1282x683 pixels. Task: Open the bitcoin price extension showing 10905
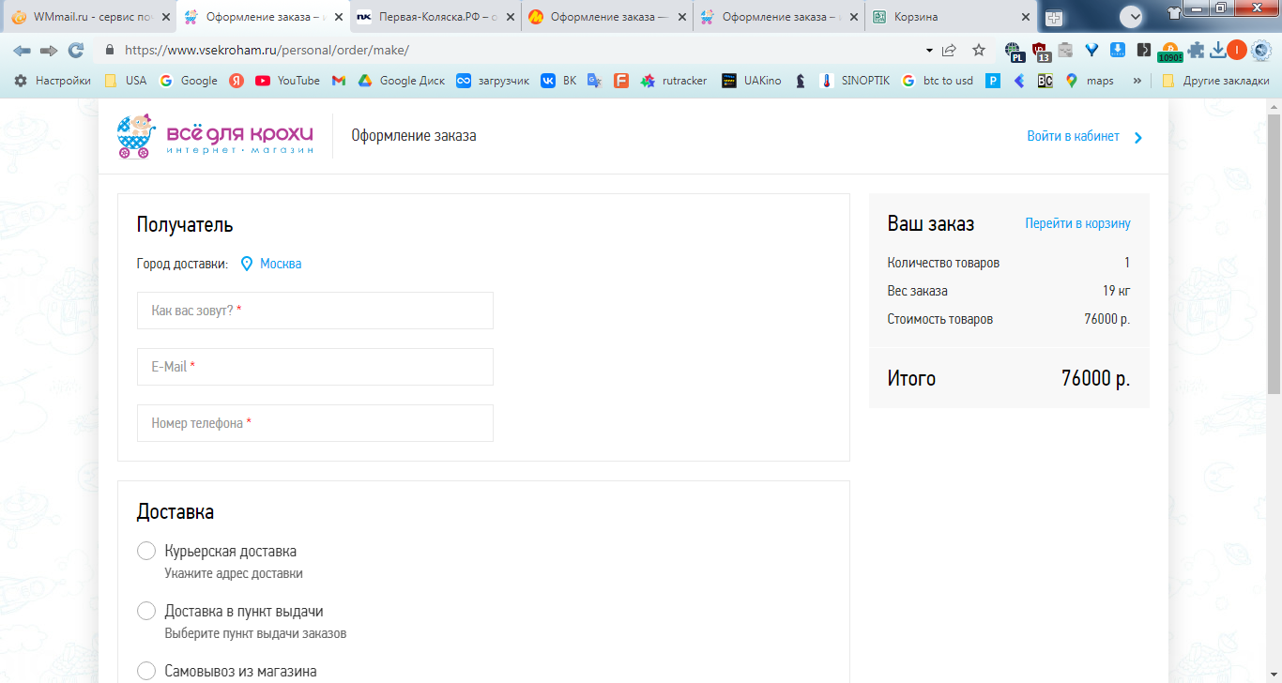pyautogui.click(x=1170, y=53)
